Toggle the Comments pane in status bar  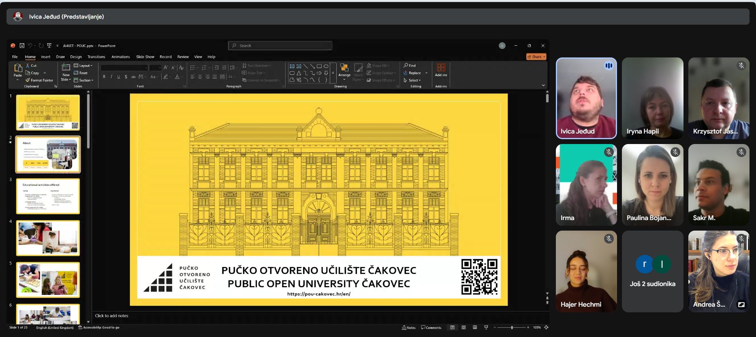coord(431,327)
